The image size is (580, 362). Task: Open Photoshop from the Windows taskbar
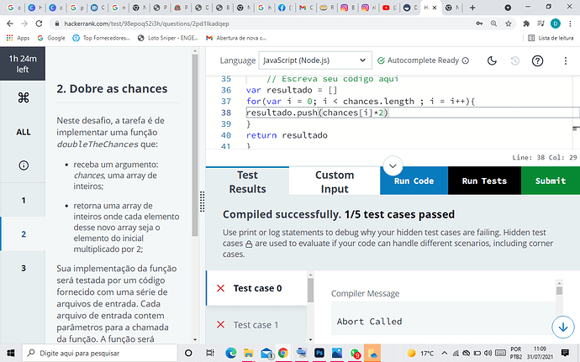click(x=320, y=353)
